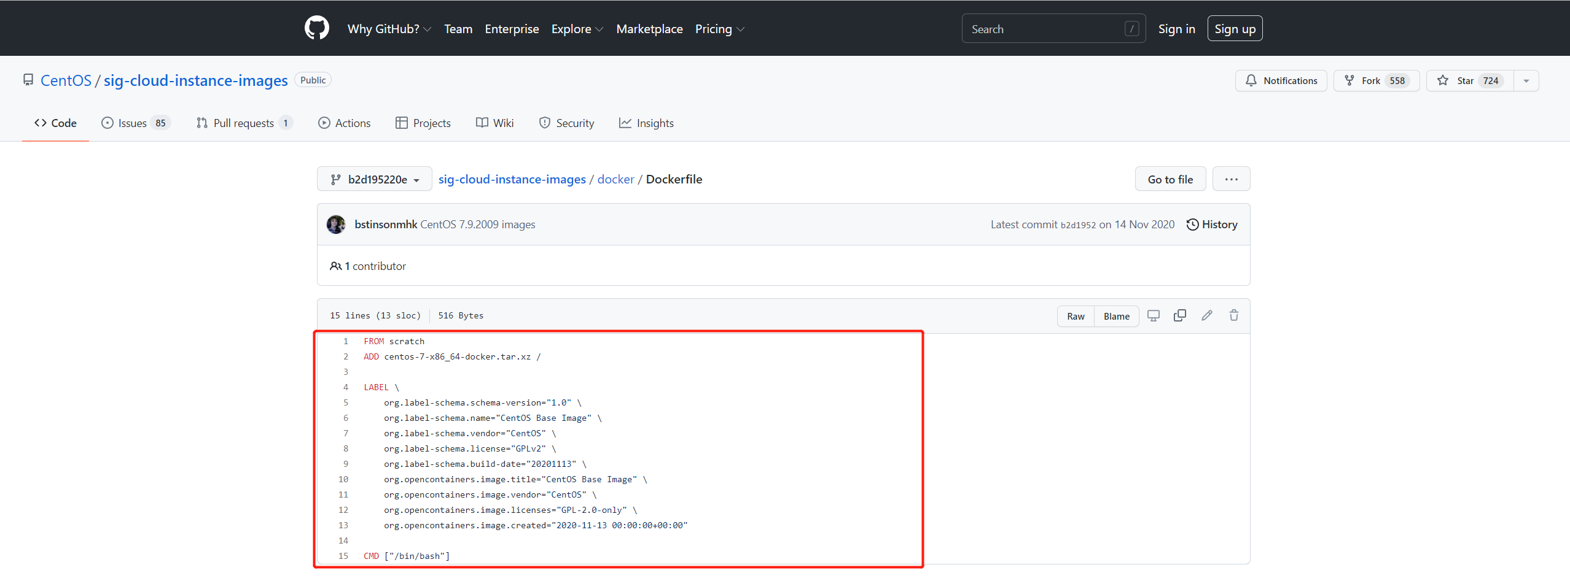
Task: Click the Public repository badge
Action: pos(313,80)
